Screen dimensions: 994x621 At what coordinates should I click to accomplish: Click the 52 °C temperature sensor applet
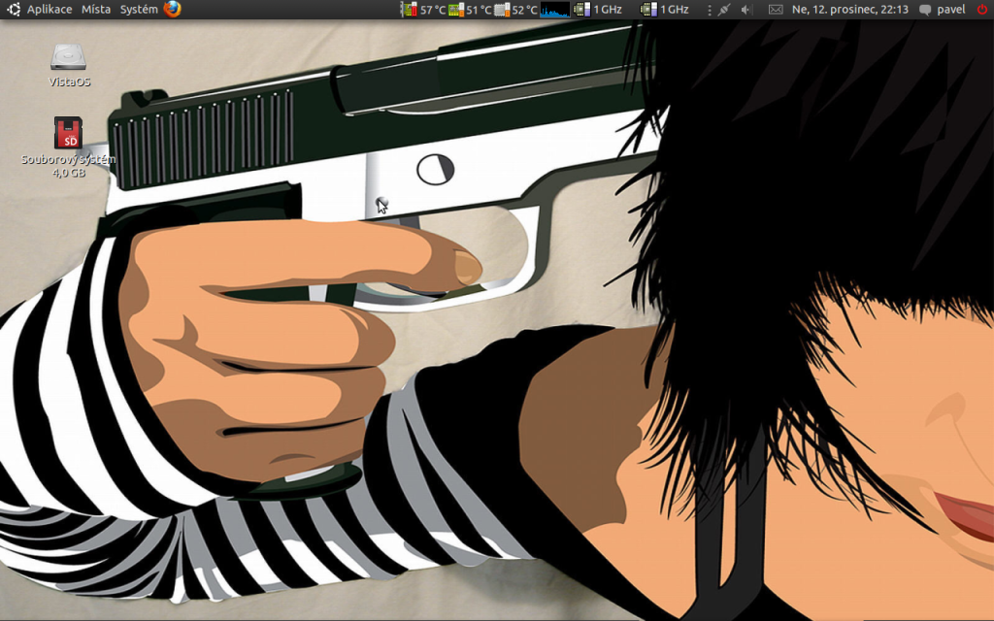pyautogui.click(x=516, y=10)
